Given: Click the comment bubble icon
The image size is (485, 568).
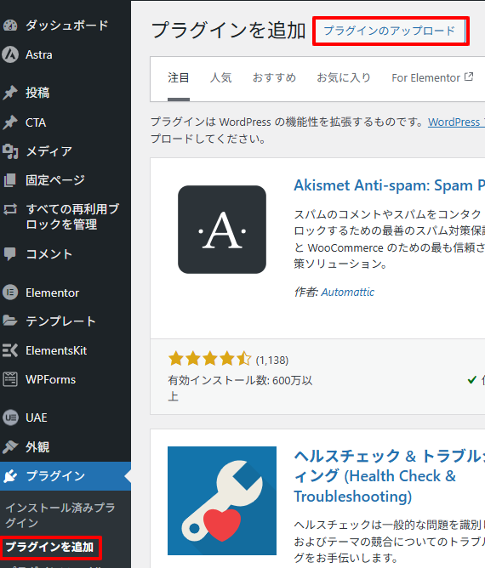Looking at the screenshot, I should tap(10, 254).
